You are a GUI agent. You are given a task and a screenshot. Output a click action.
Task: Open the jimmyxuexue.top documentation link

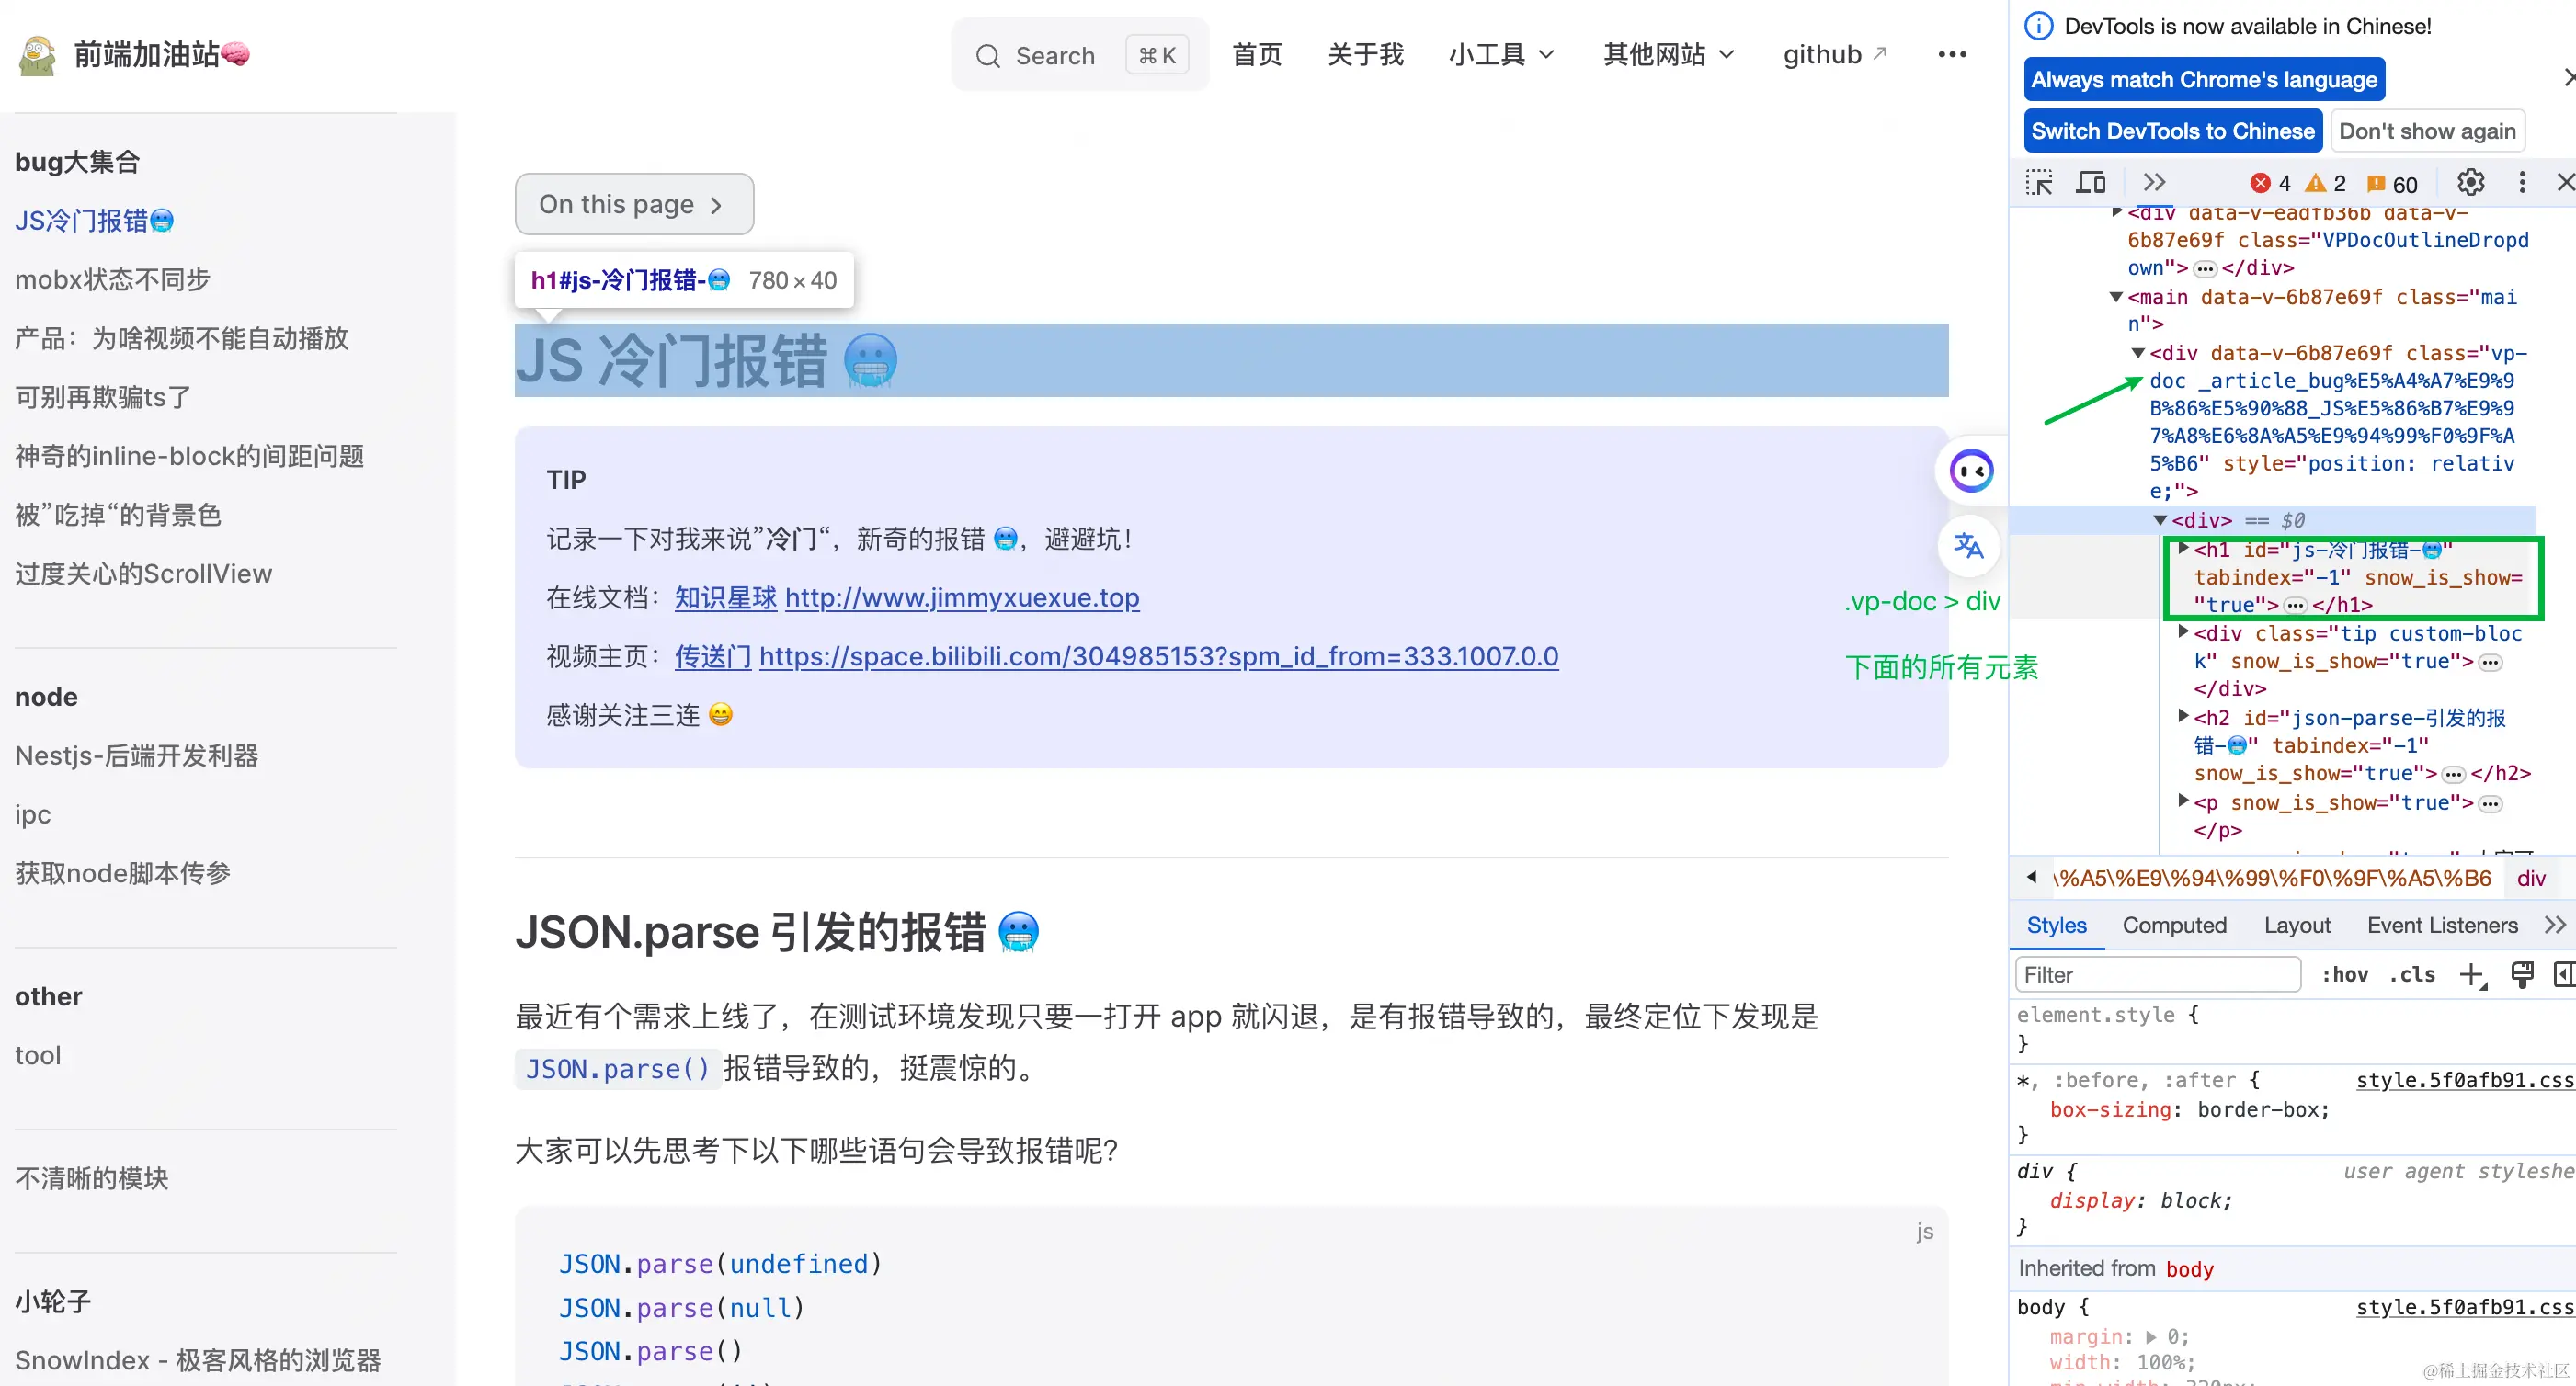coord(962,598)
